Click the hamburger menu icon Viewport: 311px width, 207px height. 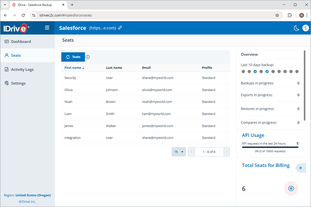click(x=47, y=28)
